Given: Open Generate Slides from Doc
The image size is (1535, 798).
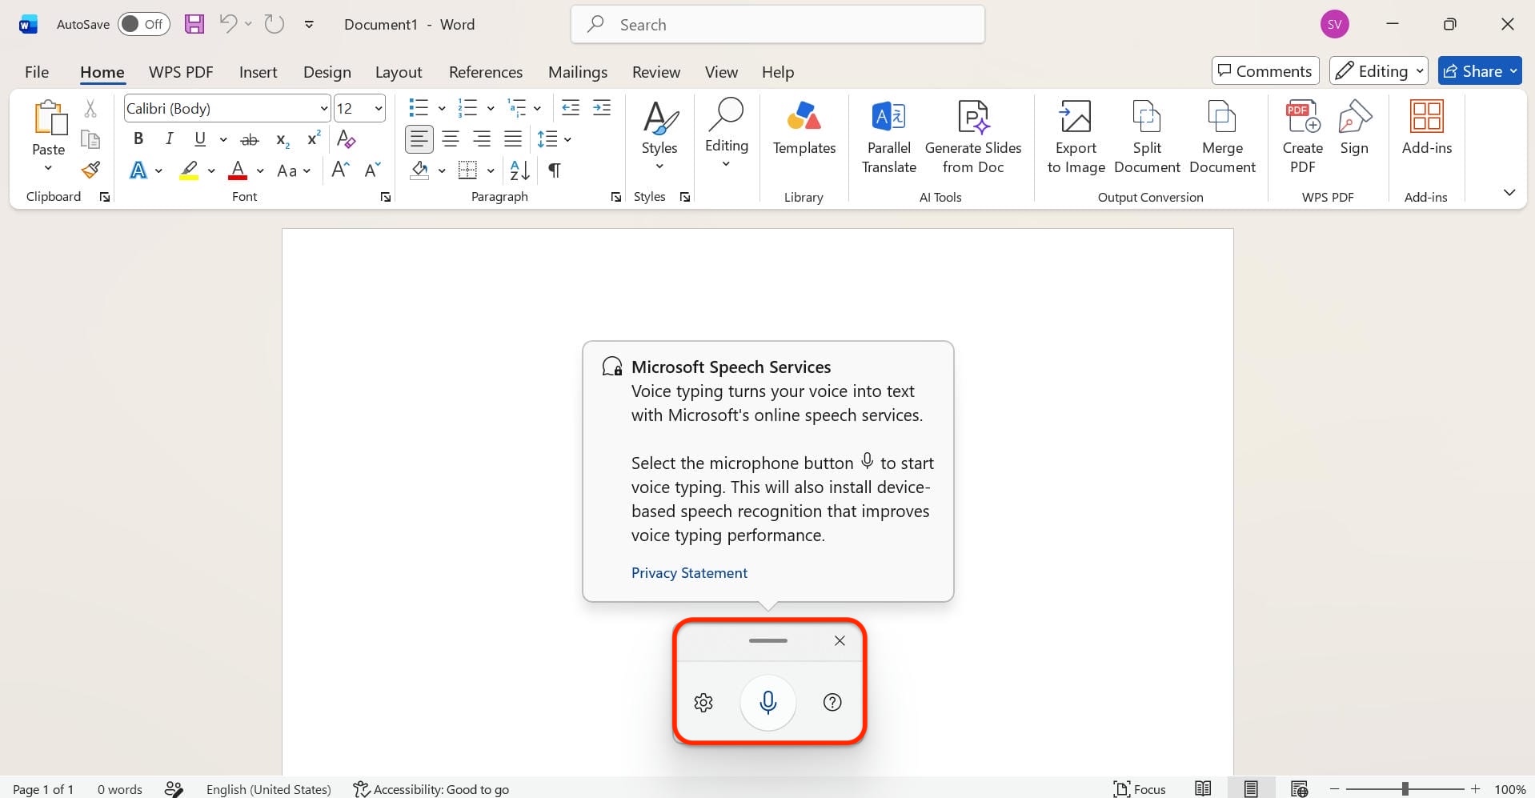Looking at the screenshot, I should coord(973,138).
